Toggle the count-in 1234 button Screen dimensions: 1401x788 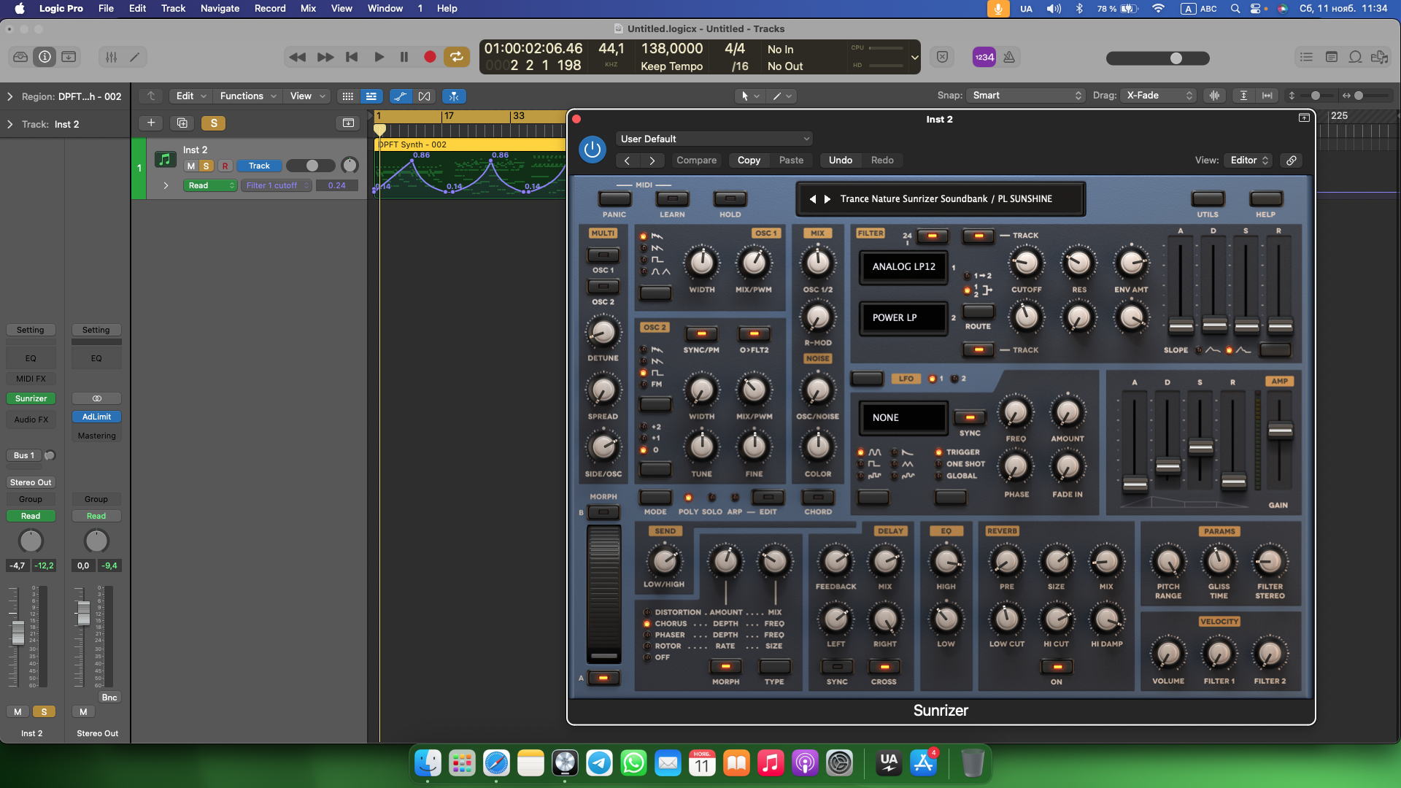[x=984, y=57]
